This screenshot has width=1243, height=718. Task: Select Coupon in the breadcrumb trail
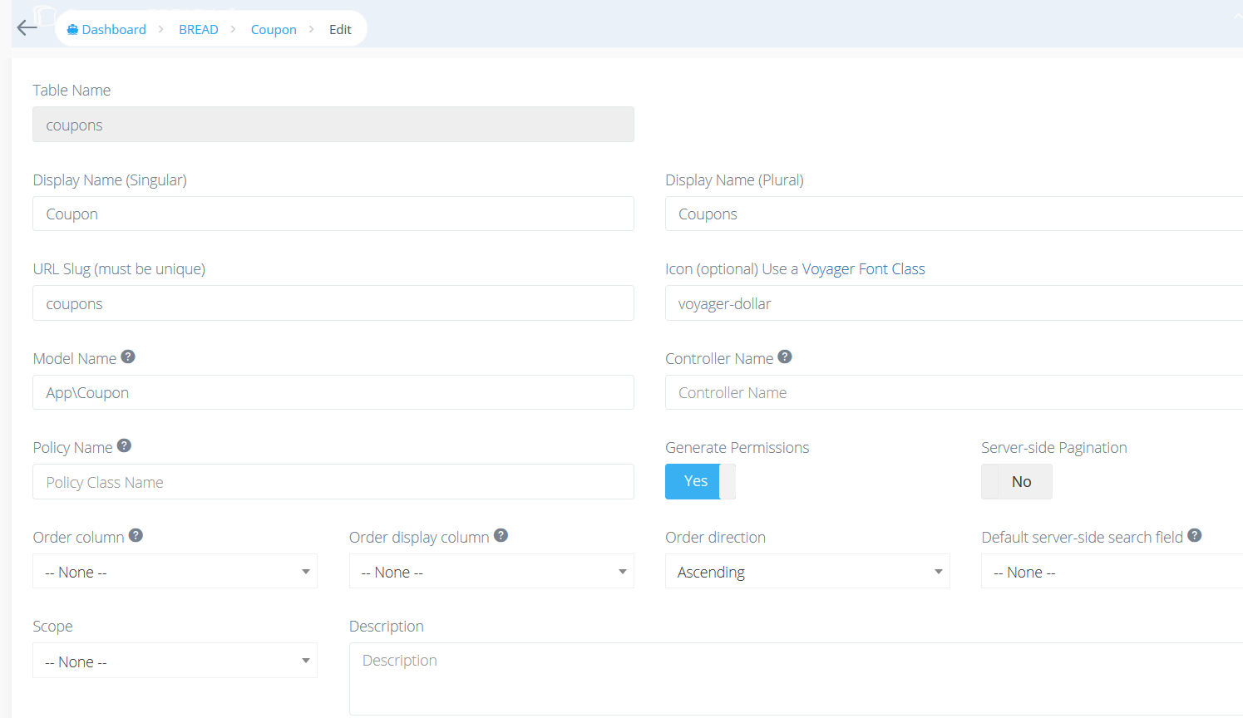tap(274, 29)
